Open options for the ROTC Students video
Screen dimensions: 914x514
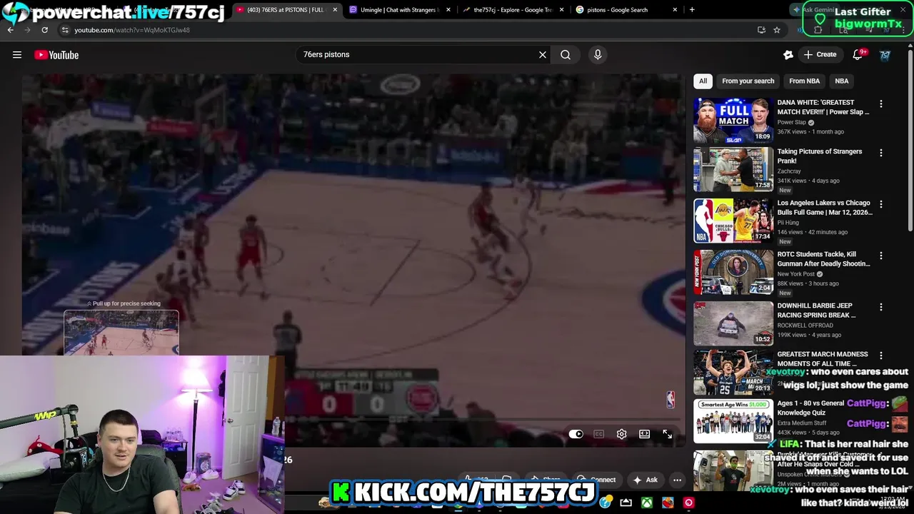click(x=880, y=256)
